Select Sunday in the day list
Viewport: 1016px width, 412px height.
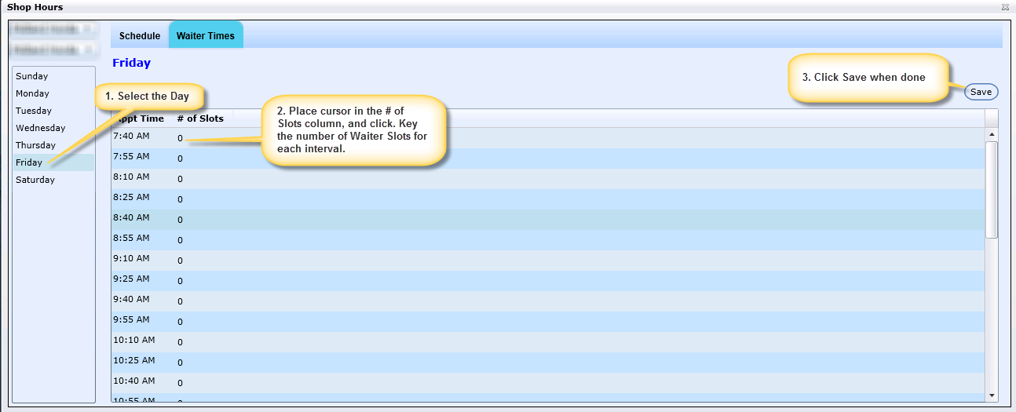[32, 76]
